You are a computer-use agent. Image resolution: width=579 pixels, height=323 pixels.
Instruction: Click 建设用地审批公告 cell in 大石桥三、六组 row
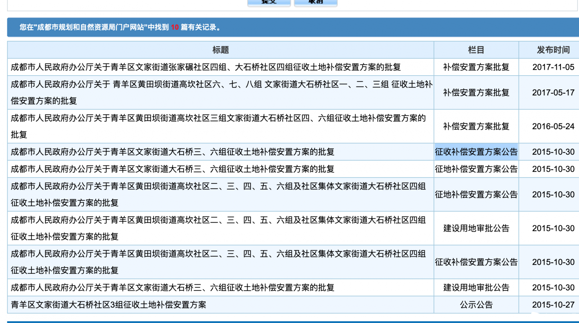pyautogui.click(x=476, y=288)
